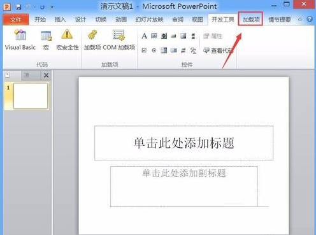
Task: Open the Visual Basic editor
Action: coord(20,40)
